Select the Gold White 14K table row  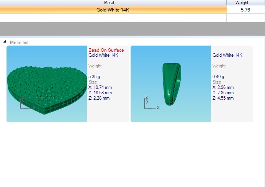tap(113, 10)
